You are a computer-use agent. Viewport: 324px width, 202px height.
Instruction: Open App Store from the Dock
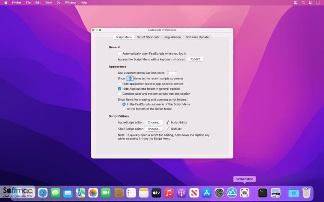pos(207,193)
